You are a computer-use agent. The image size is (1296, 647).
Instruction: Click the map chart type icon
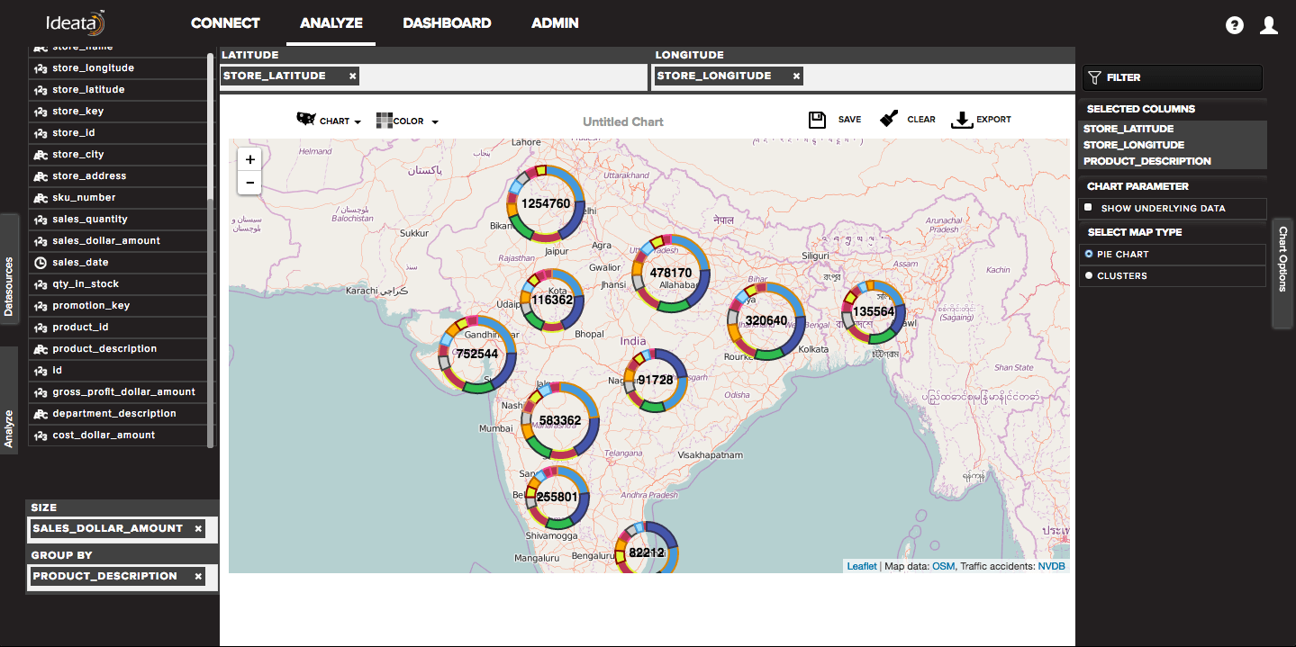pyautogui.click(x=306, y=120)
